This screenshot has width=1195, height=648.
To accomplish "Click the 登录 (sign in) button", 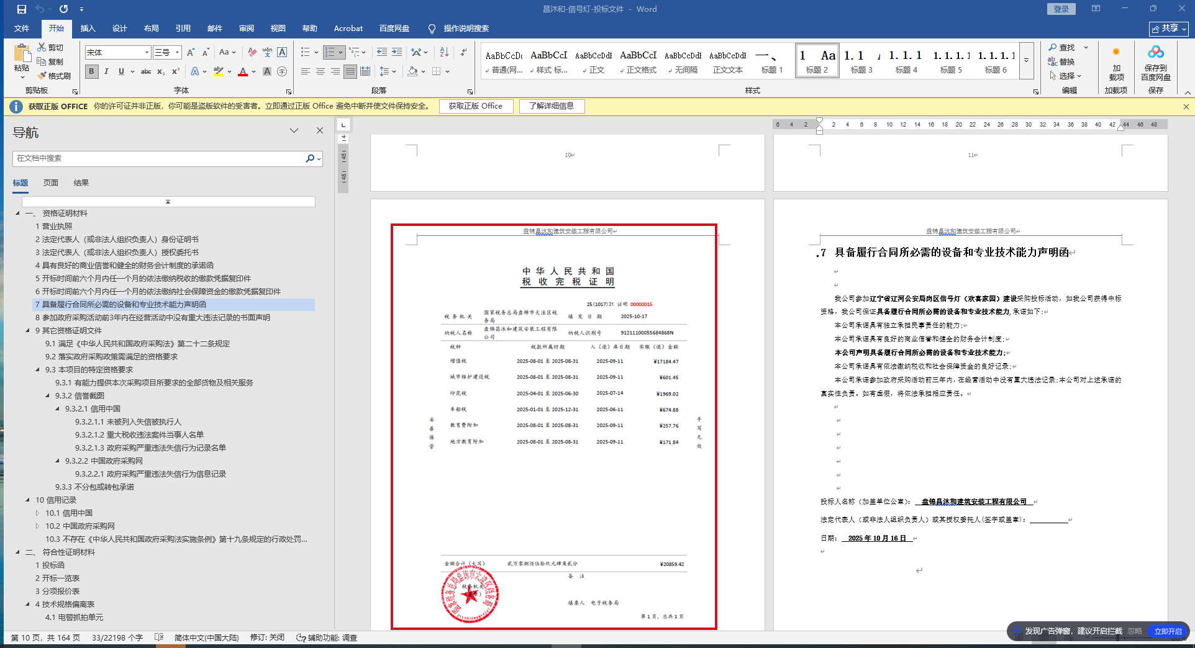I will [1061, 9].
